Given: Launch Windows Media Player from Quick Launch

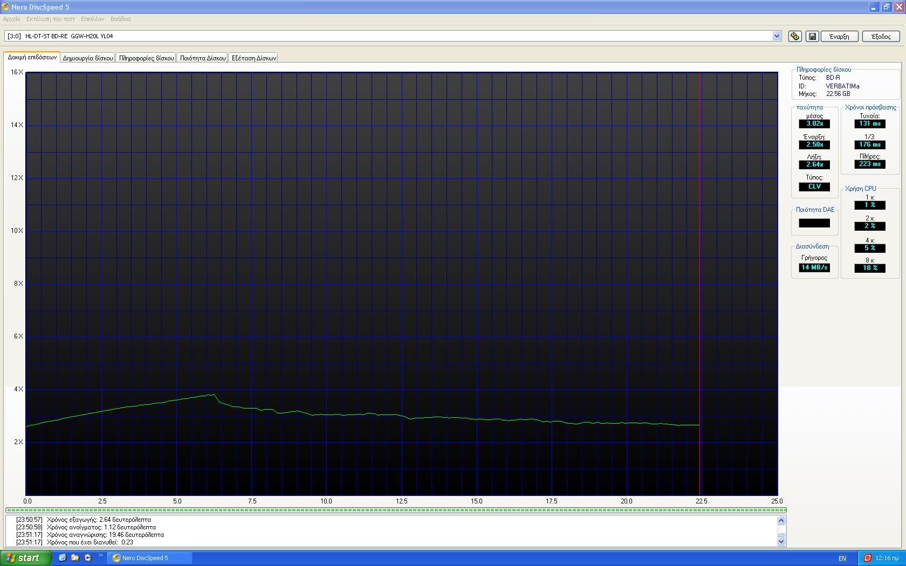Looking at the screenshot, I should [87, 558].
